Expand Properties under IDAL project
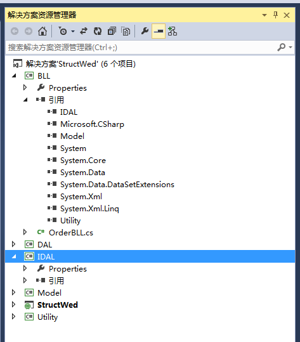 point(25,268)
